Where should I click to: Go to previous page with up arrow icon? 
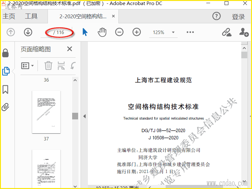tap(11, 32)
